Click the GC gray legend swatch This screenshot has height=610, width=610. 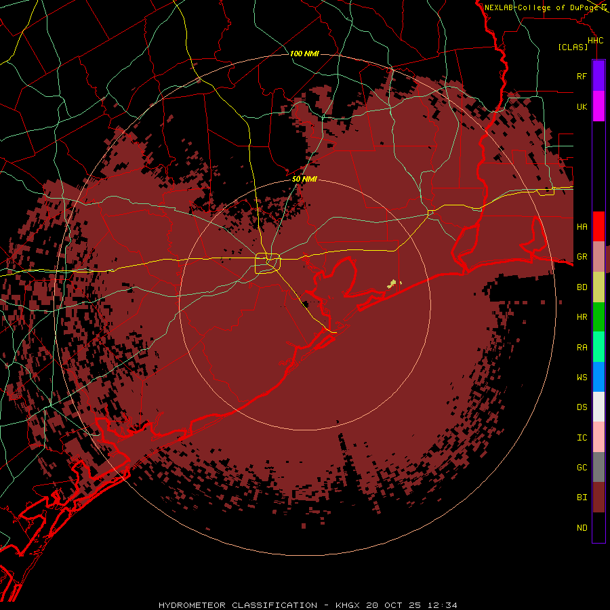598,467
